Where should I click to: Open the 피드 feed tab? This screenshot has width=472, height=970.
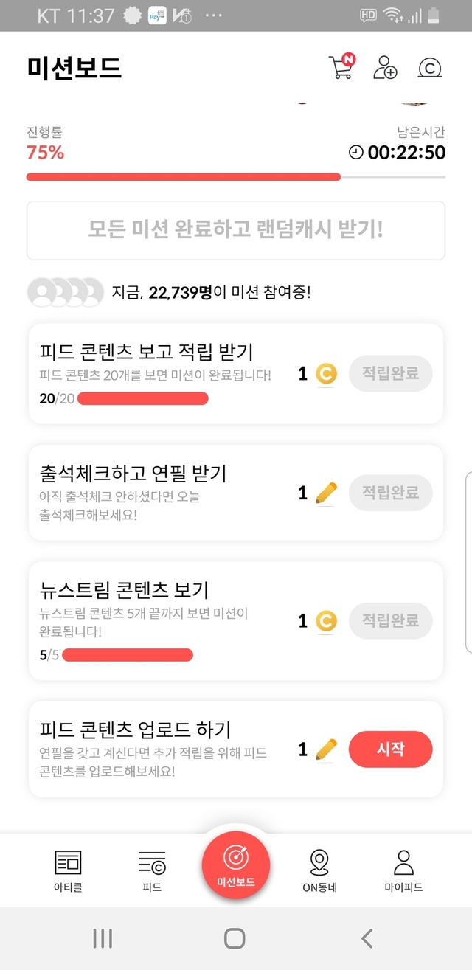tap(152, 870)
